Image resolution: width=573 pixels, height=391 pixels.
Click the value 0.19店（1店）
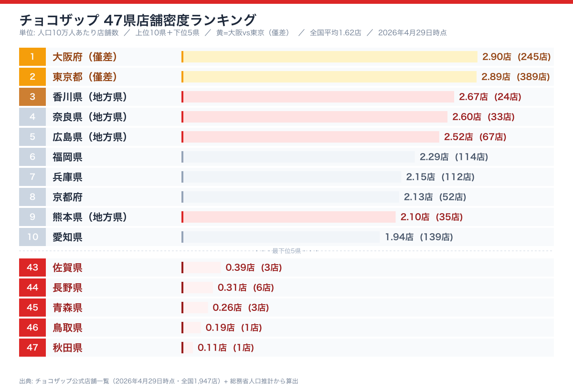(x=234, y=328)
